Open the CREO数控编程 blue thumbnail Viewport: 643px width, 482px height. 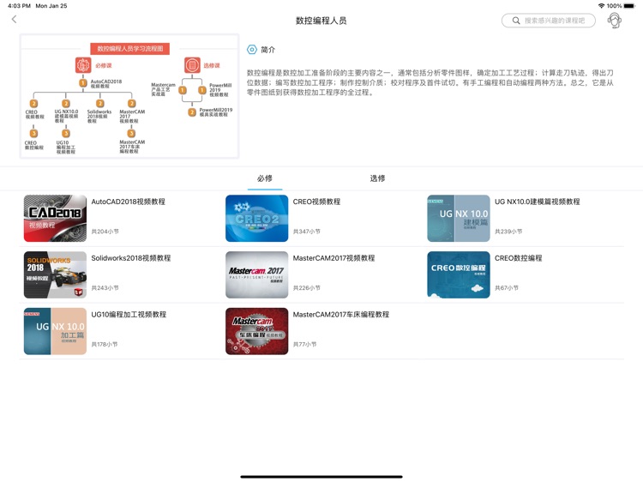point(459,274)
